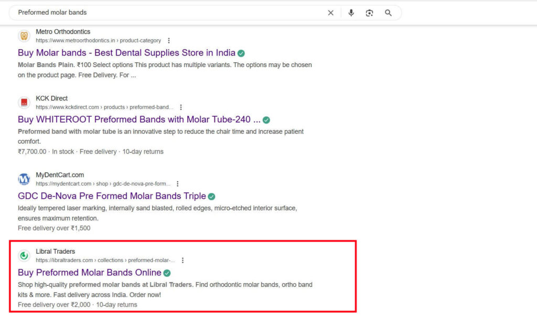
Task: Open more options for Metro Orthodontics result
Action: click(168, 40)
